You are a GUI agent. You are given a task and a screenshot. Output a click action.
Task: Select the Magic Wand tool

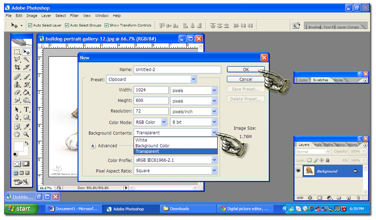(x=26, y=59)
